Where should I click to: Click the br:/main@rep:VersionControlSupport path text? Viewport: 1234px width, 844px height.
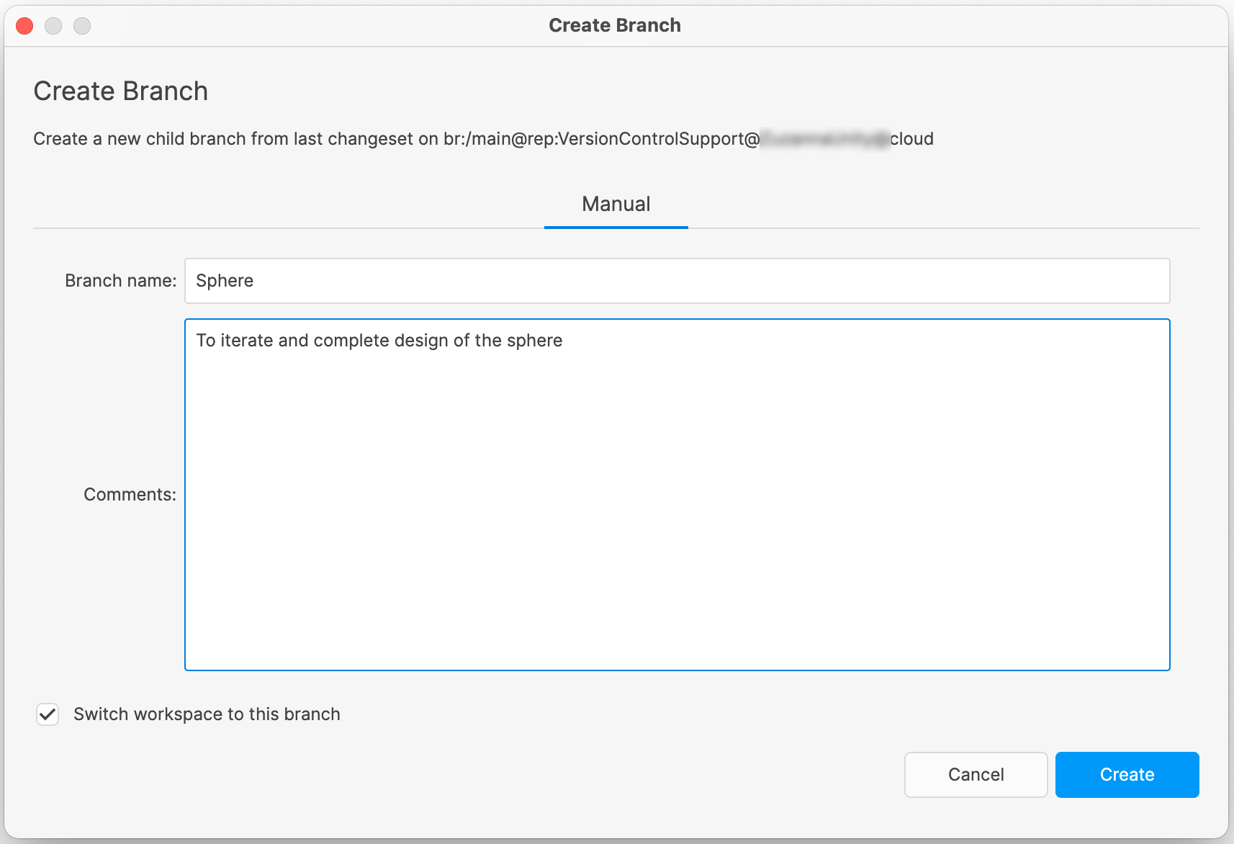601,139
